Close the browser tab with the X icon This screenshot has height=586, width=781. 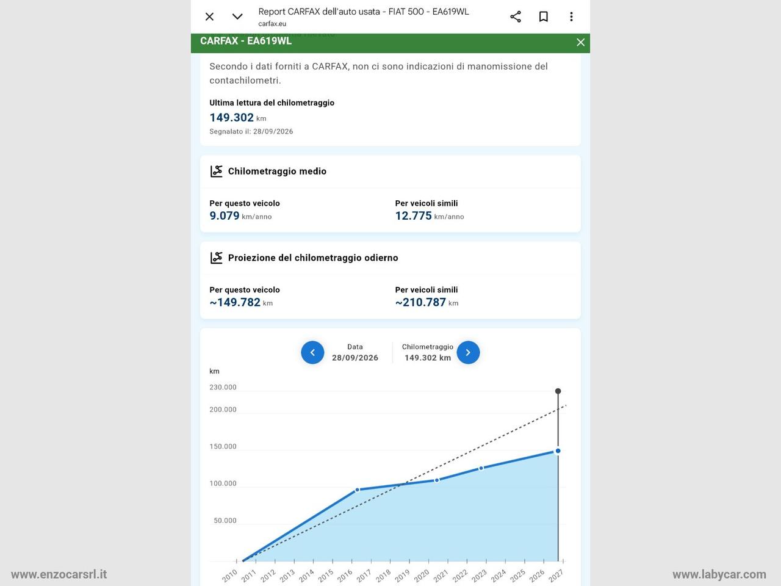[x=209, y=16]
